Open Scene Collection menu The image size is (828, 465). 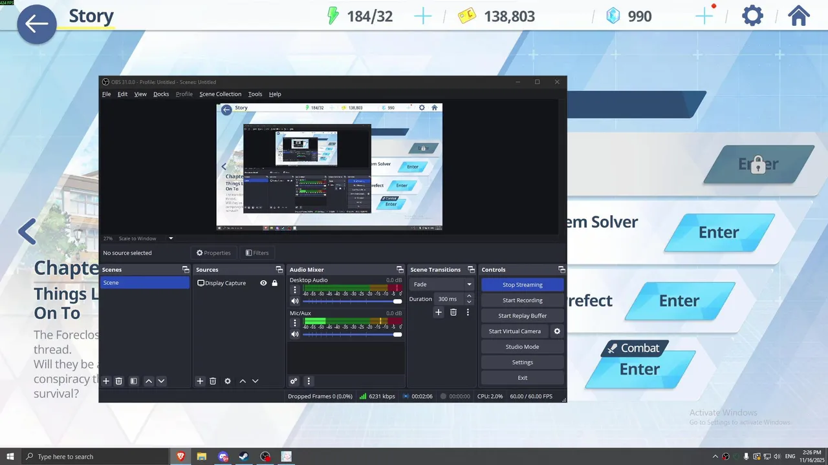pyautogui.click(x=220, y=94)
